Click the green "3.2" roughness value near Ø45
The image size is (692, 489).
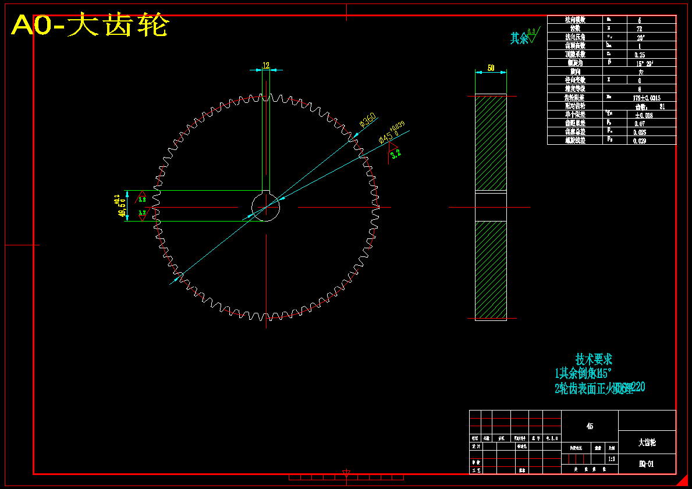[x=396, y=154]
